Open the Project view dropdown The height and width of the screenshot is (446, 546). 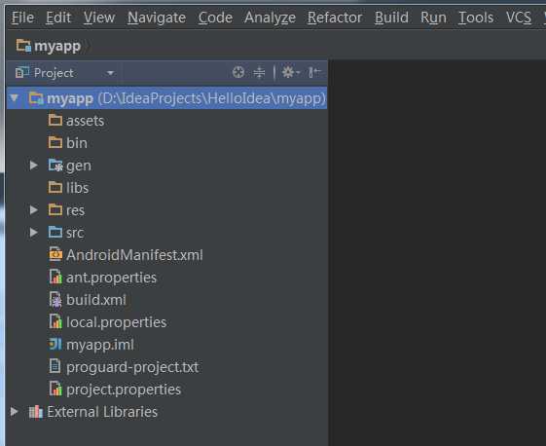pos(110,73)
